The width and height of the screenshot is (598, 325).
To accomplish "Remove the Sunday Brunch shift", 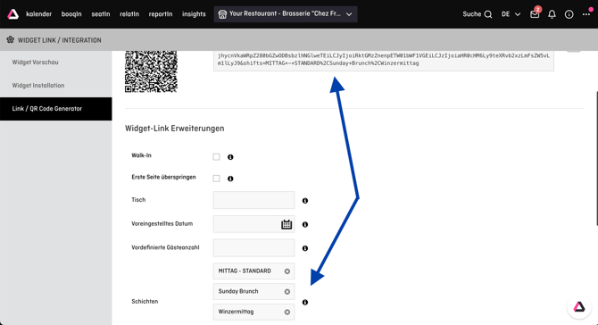I will [x=287, y=292].
